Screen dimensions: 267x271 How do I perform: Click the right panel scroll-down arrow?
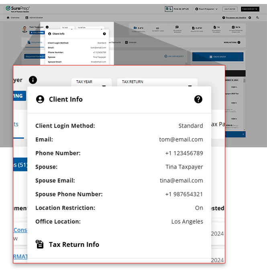click(x=244, y=130)
